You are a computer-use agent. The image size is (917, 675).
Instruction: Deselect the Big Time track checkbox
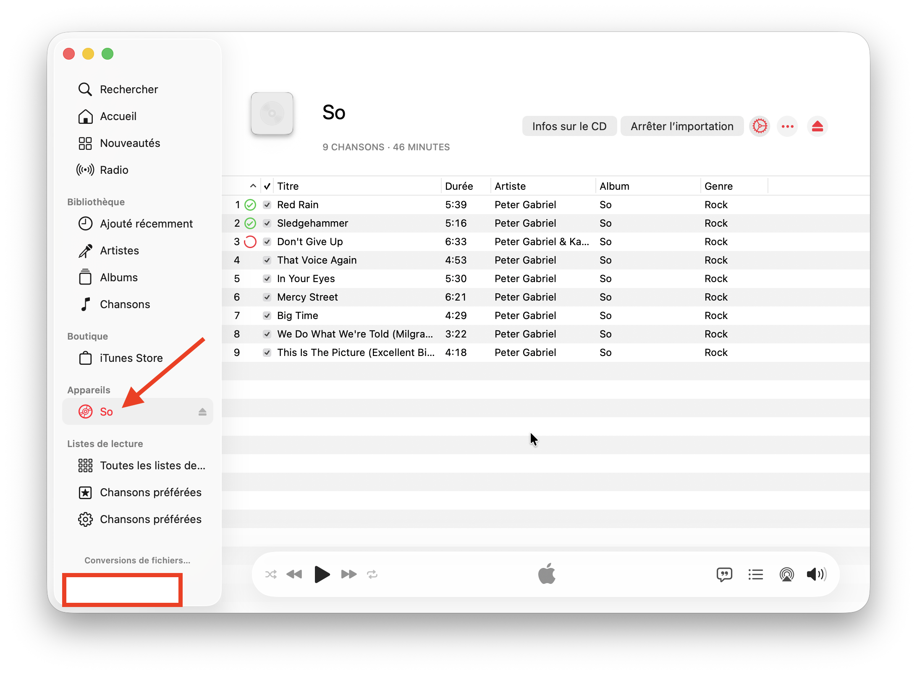tap(267, 316)
